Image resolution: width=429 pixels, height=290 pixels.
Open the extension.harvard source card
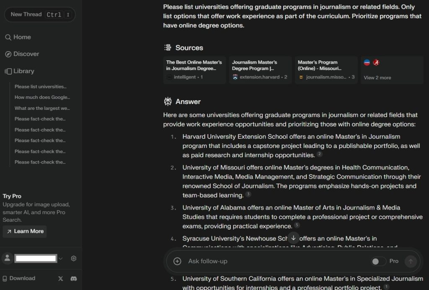pos(261,70)
